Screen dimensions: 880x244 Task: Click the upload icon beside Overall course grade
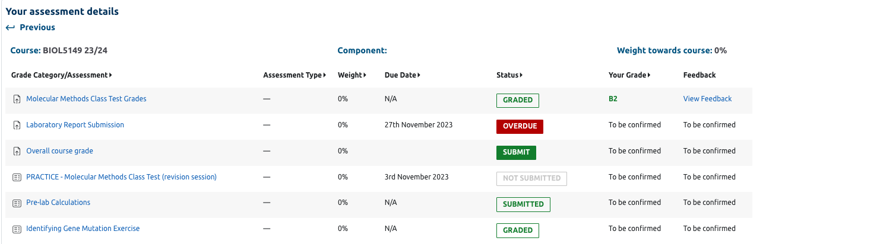click(x=17, y=152)
